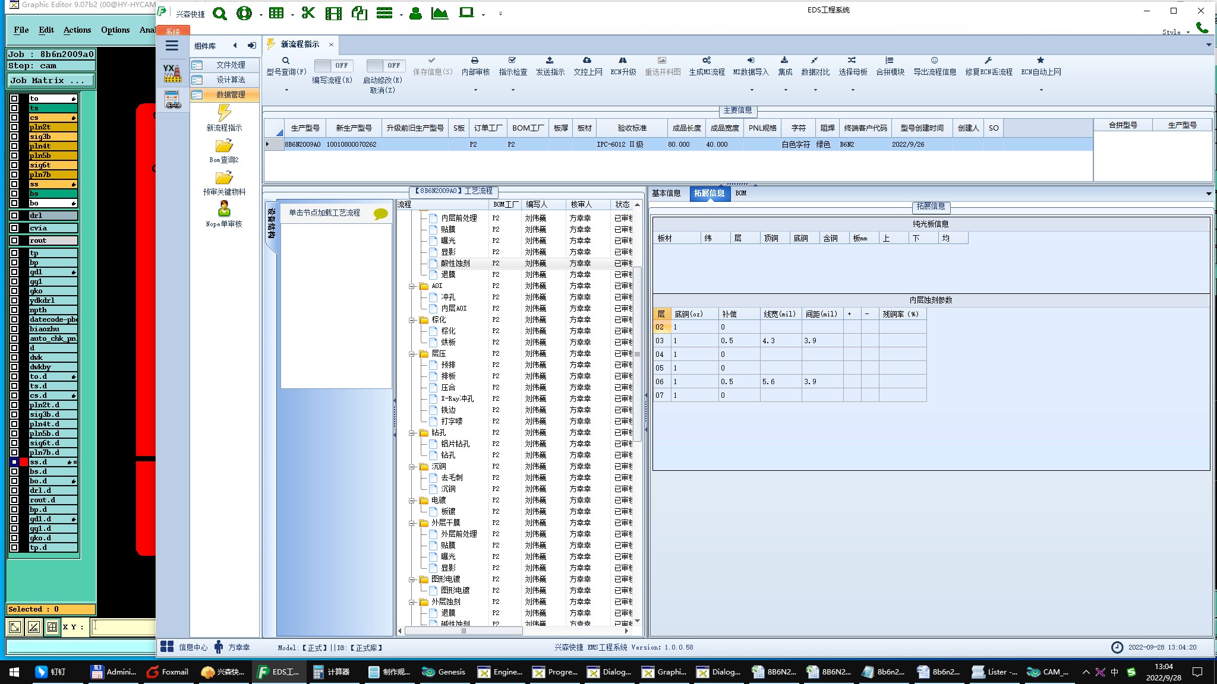The height and width of the screenshot is (684, 1217).
Task: Click the 文控上网 cloud icon
Action: [x=587, y=61]
